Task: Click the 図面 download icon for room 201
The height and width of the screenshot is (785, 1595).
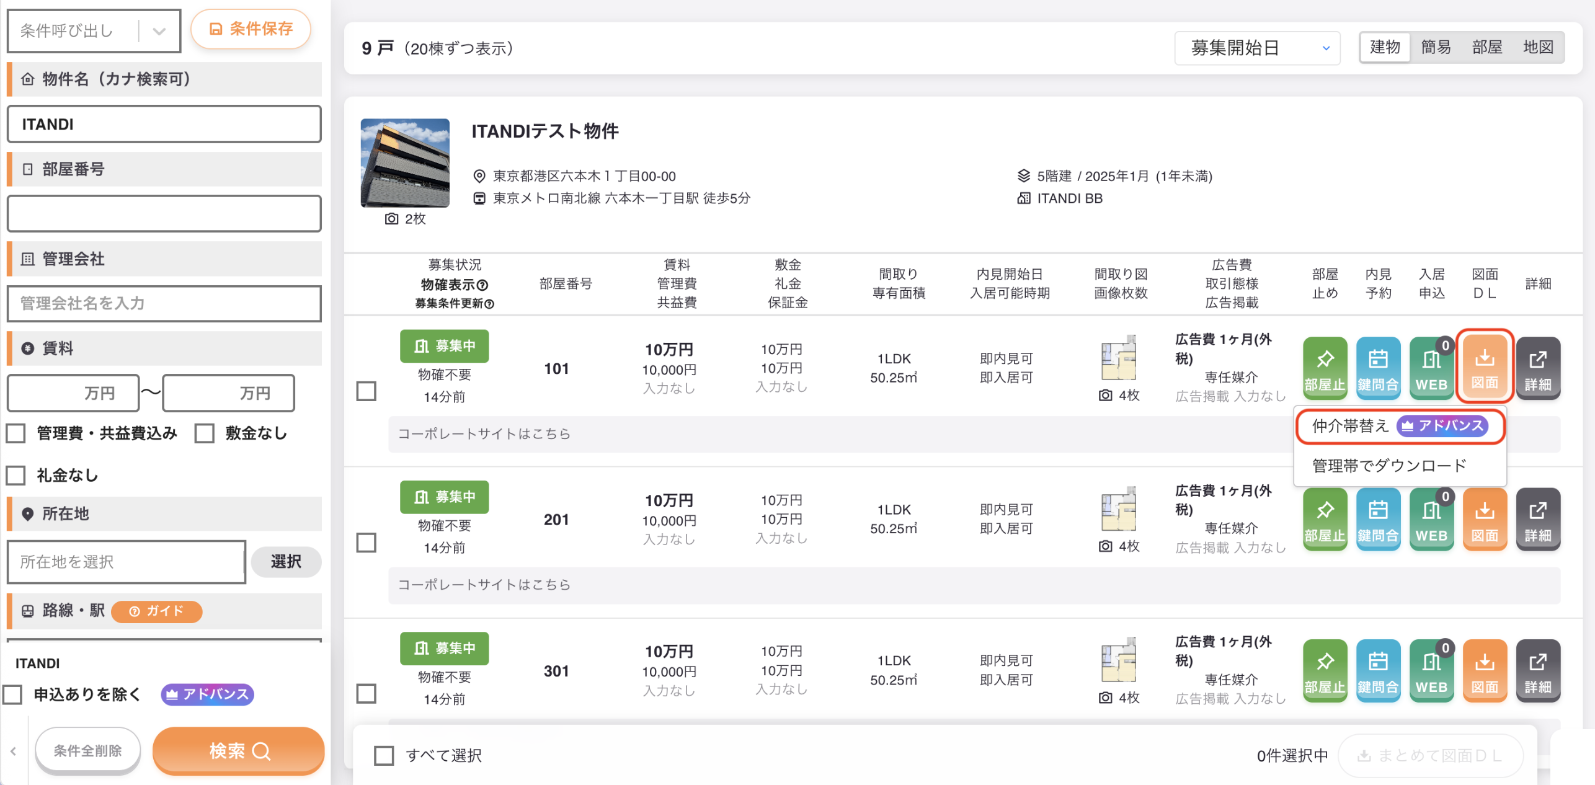Action: (x=1485, y=519)
